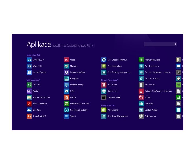Start Malování paint app

[71, 66]
